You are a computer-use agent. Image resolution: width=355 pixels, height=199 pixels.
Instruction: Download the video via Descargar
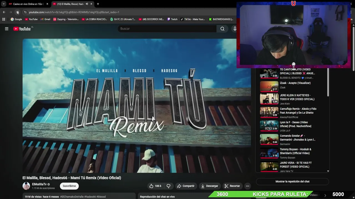210,186
